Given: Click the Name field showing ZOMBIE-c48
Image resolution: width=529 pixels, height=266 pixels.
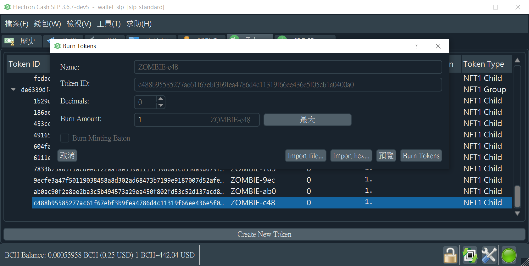Looking at the screenshot, I should pyautogui.click(x=288, y=67).
